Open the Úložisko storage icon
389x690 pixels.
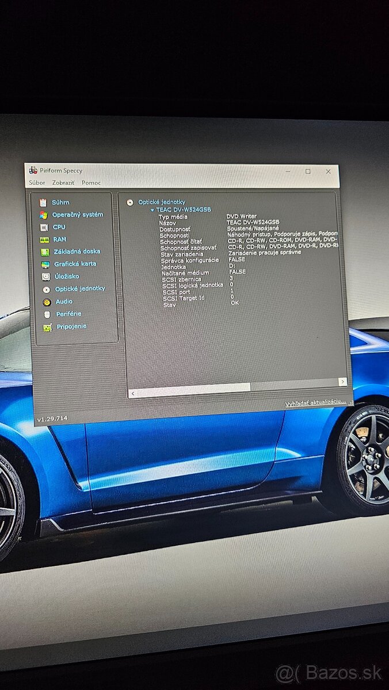[x=46, y=277]
